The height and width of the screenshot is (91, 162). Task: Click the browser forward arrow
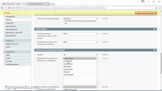coord(6,8)
